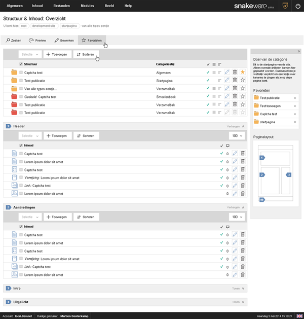The image size is (304, 319).
Task: Click pencil icon for Link: Captcha test in Aanbiedingen
Action: 235,267
